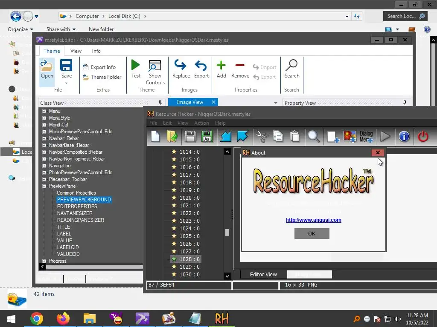This screenshot has width=437, height=327.
Task: Click the Dialog Menu editor icon
Action: pyautogui.click(x=366, y=137)
